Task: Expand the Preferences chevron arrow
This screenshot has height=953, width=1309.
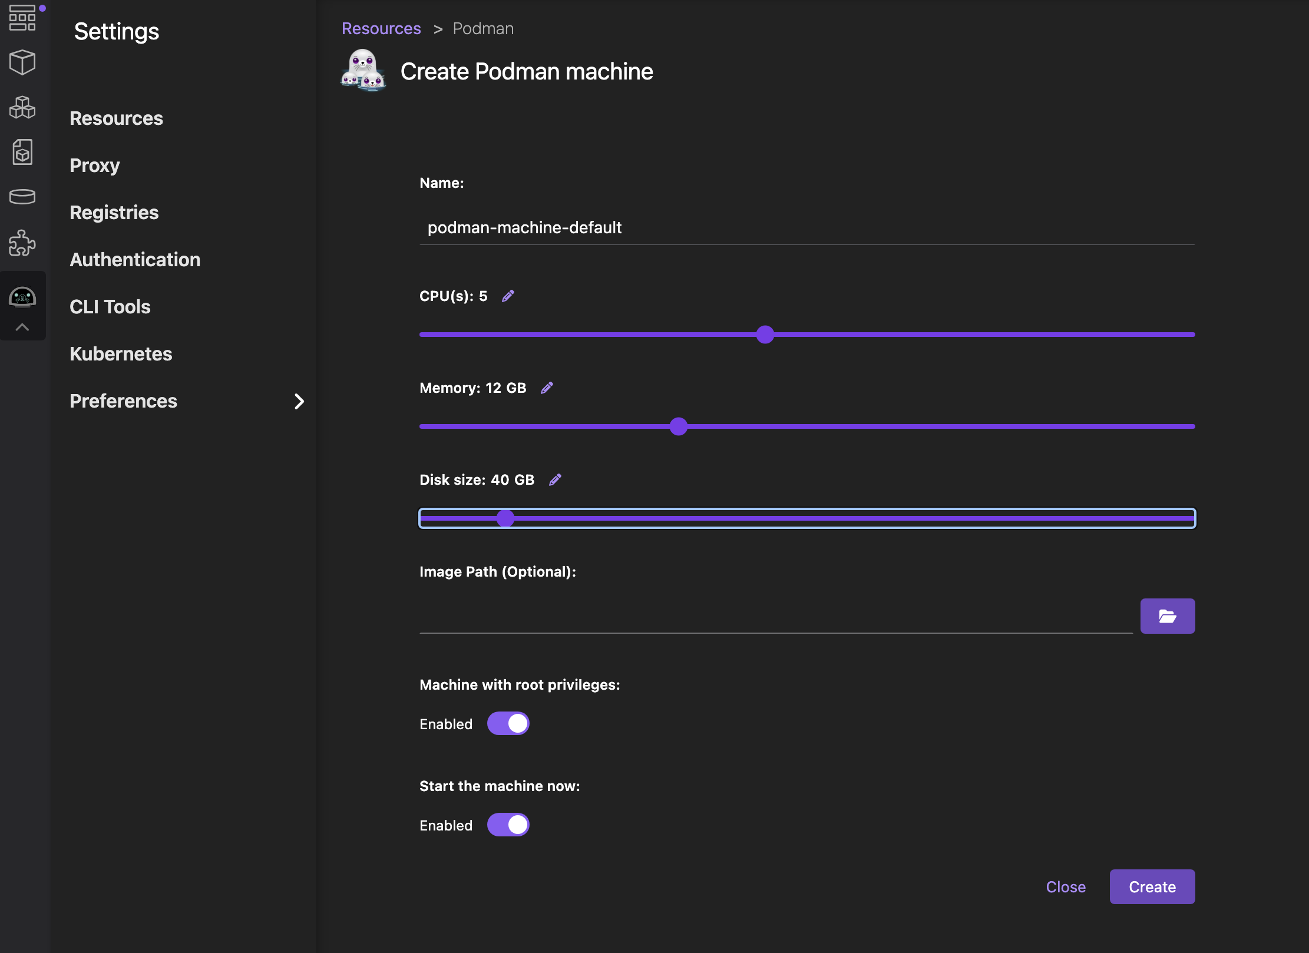Action: click(299, 401)
